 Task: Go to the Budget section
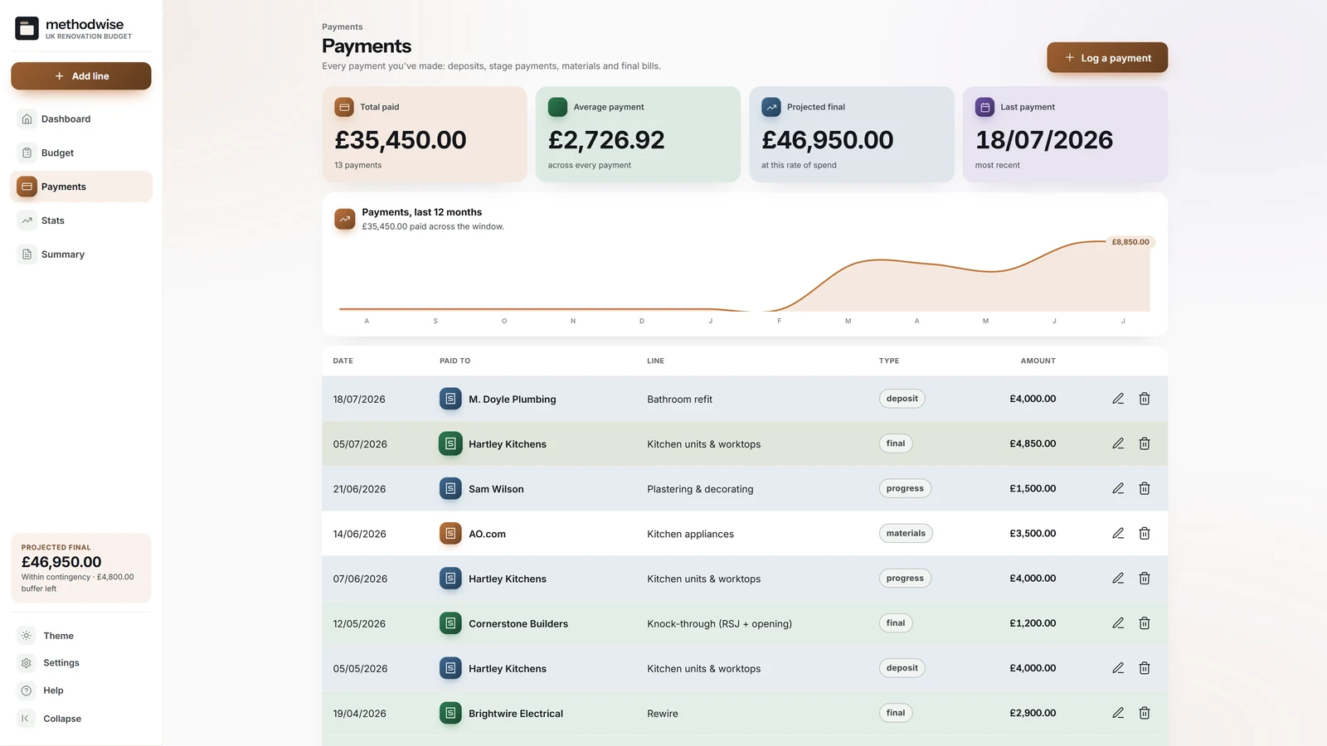[x=81, y=153]
